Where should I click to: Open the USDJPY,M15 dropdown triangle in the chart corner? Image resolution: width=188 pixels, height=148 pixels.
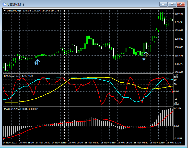[5, 11]
